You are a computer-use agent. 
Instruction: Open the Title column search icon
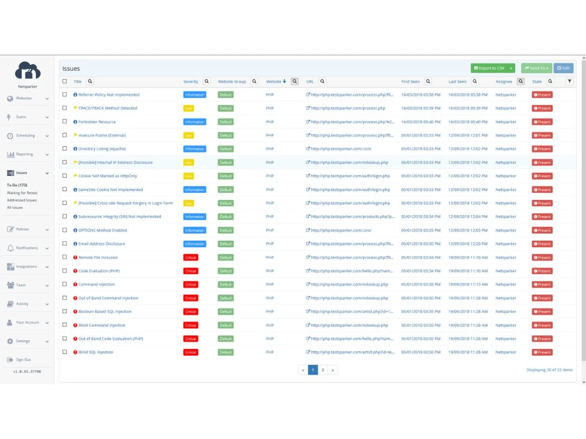[90, 81]
